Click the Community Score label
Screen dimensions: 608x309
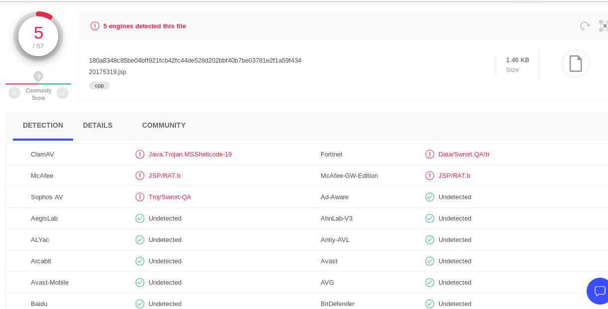(38, 94)
